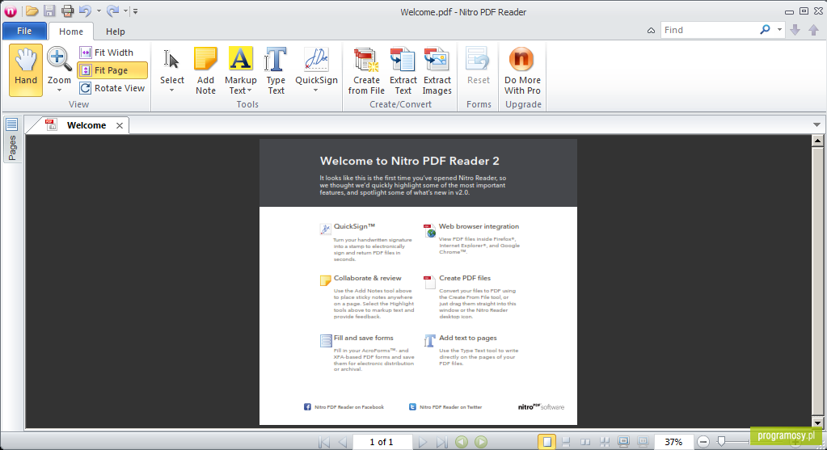
Task: Jump to the next search result arrow
Action: (x=795, y=30)
